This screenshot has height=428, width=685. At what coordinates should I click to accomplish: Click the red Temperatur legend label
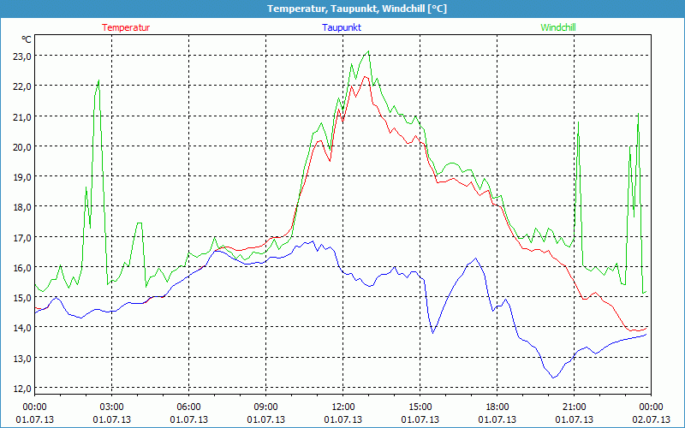(x=126, y=27)
